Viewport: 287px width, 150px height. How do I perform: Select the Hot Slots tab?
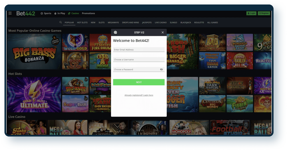(82, 22)
